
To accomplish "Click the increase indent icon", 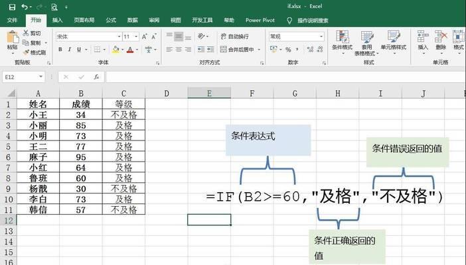I will [x=210, y=50].
